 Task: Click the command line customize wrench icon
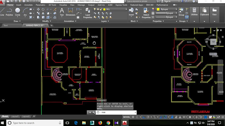[94, 112]
